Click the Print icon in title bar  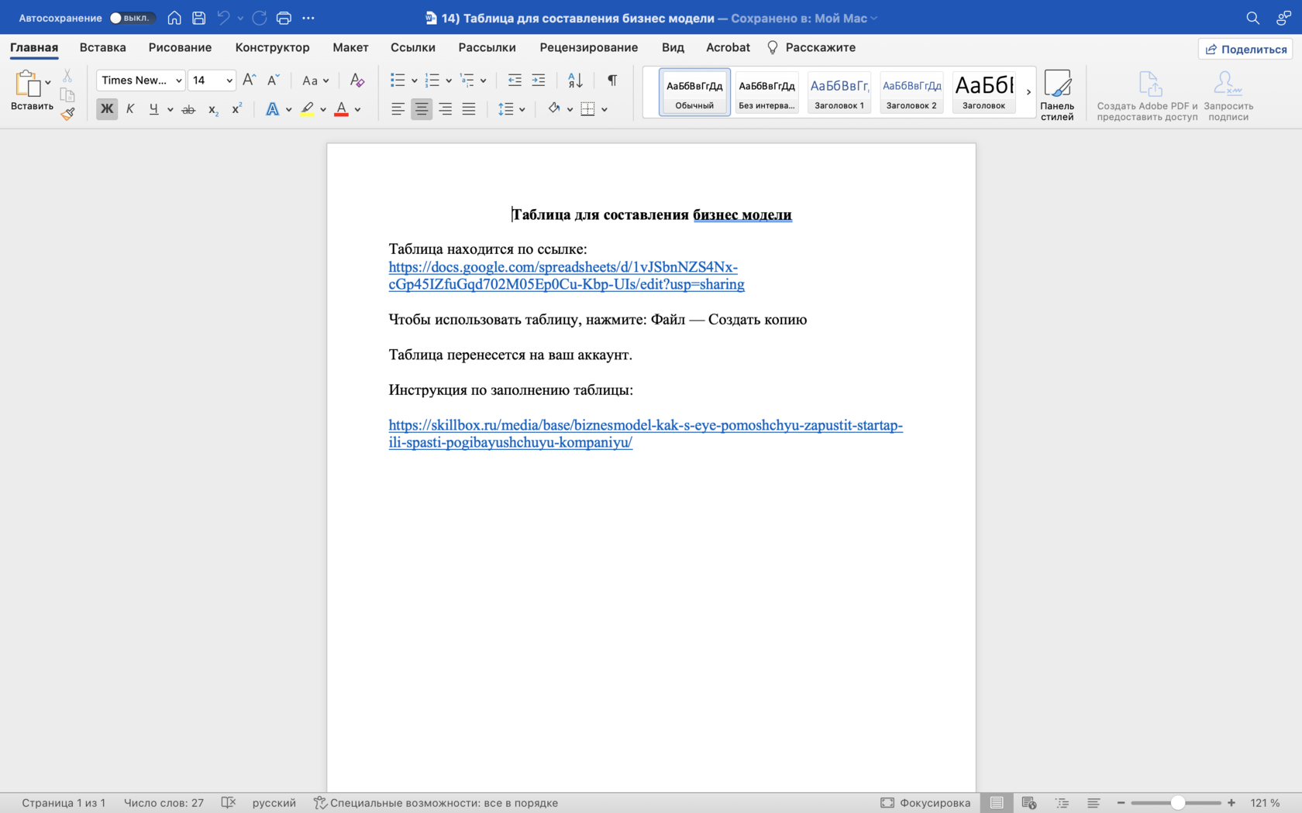pyautogui.click(x=284, y=18)
